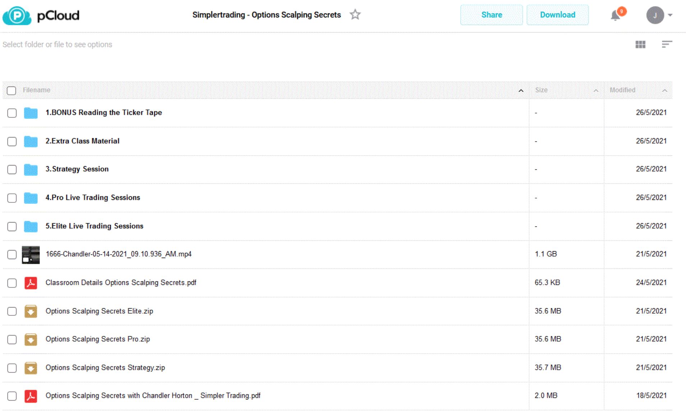The image size is (686, 417).
Task: Open folder 2.Extra Class Material
Action: pyautogui.click(x=82, y=141)
